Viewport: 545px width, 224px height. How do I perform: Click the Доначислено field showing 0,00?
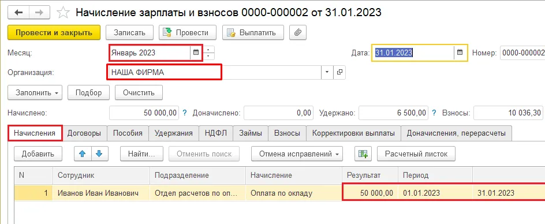coord(278,113)
